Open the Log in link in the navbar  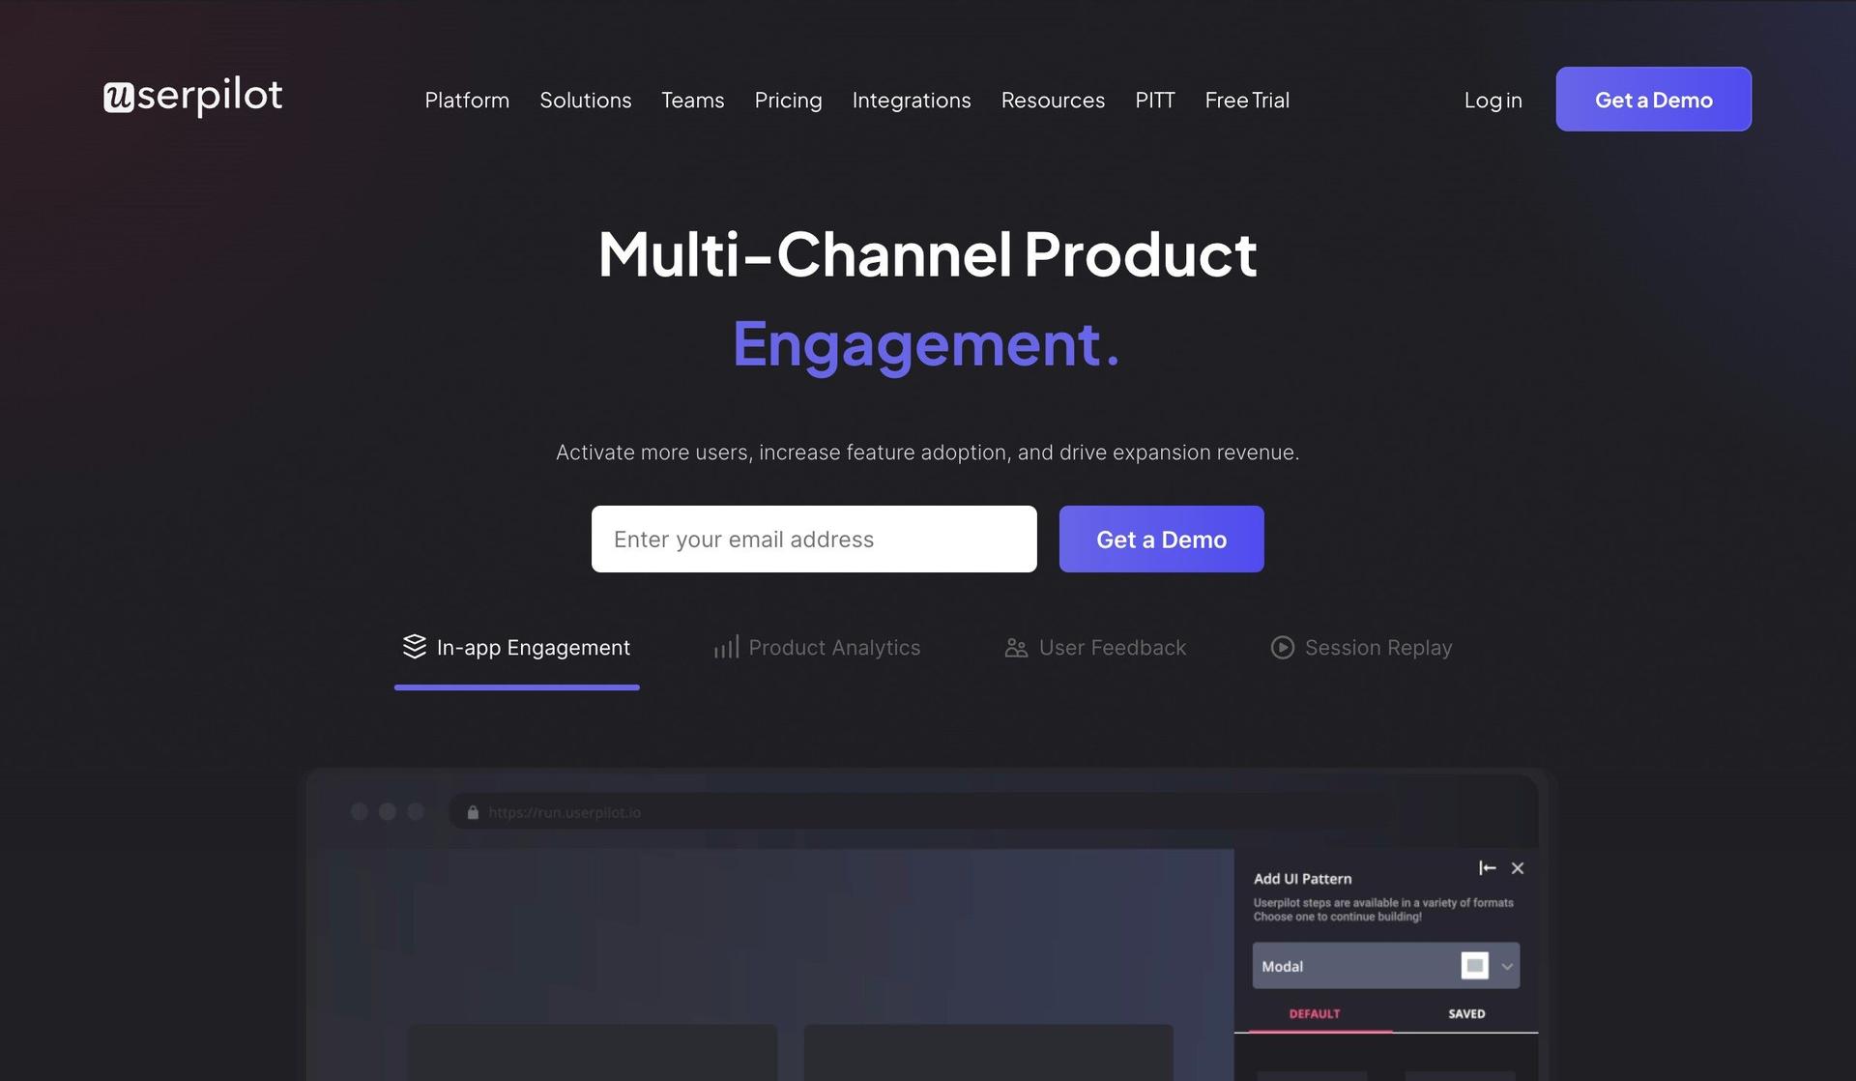(x=1493, y=99)
